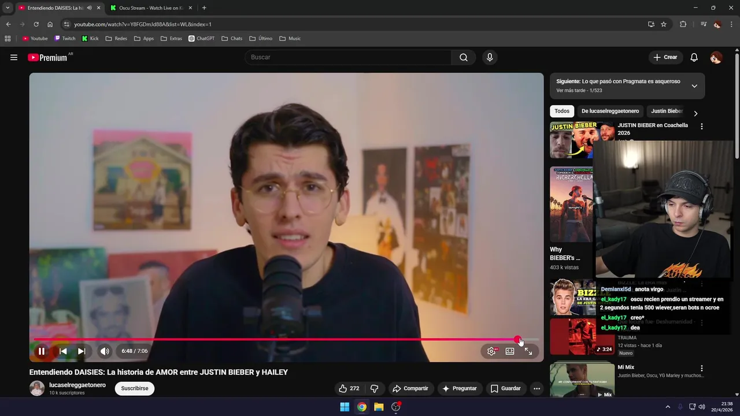This screenshot has width=740, height=416.
Task: Seek on the red video progress bar
Action: click(x=286, y=340)
